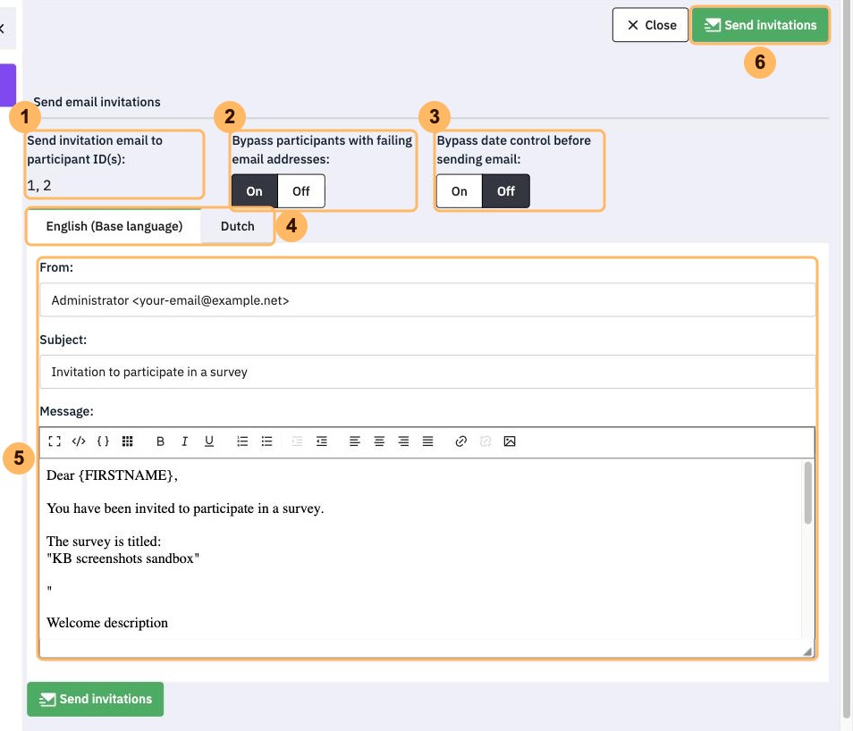
Task: Turn On bypass date control
Action: coord(460,191)
